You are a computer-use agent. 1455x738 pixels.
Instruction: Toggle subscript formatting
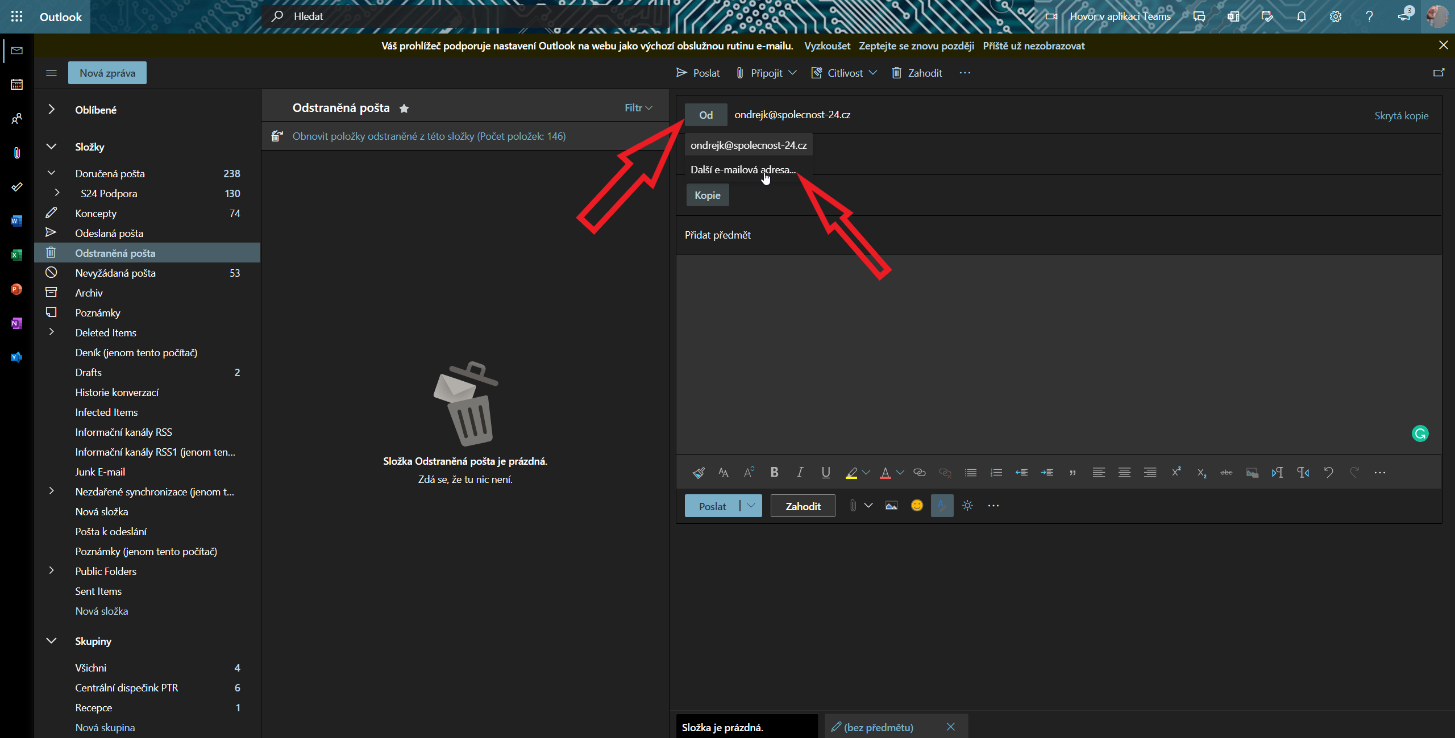click(x=1202, y=472)
